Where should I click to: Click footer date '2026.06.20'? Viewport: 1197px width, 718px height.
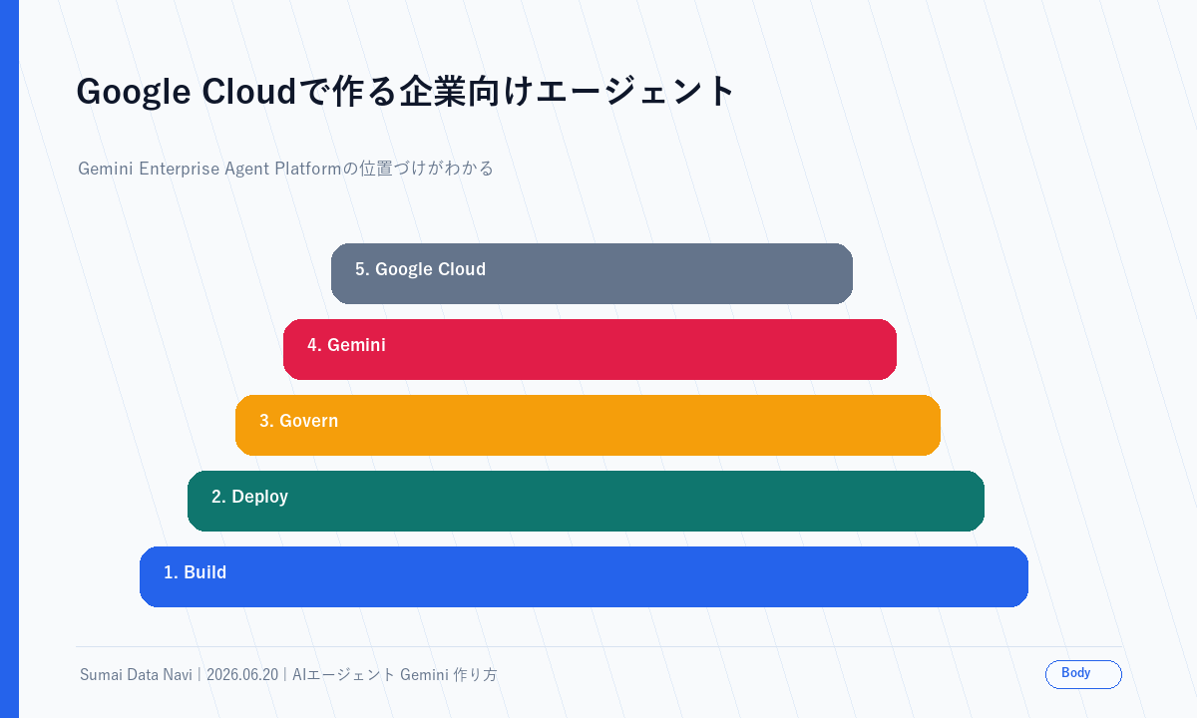coord(242,675)
